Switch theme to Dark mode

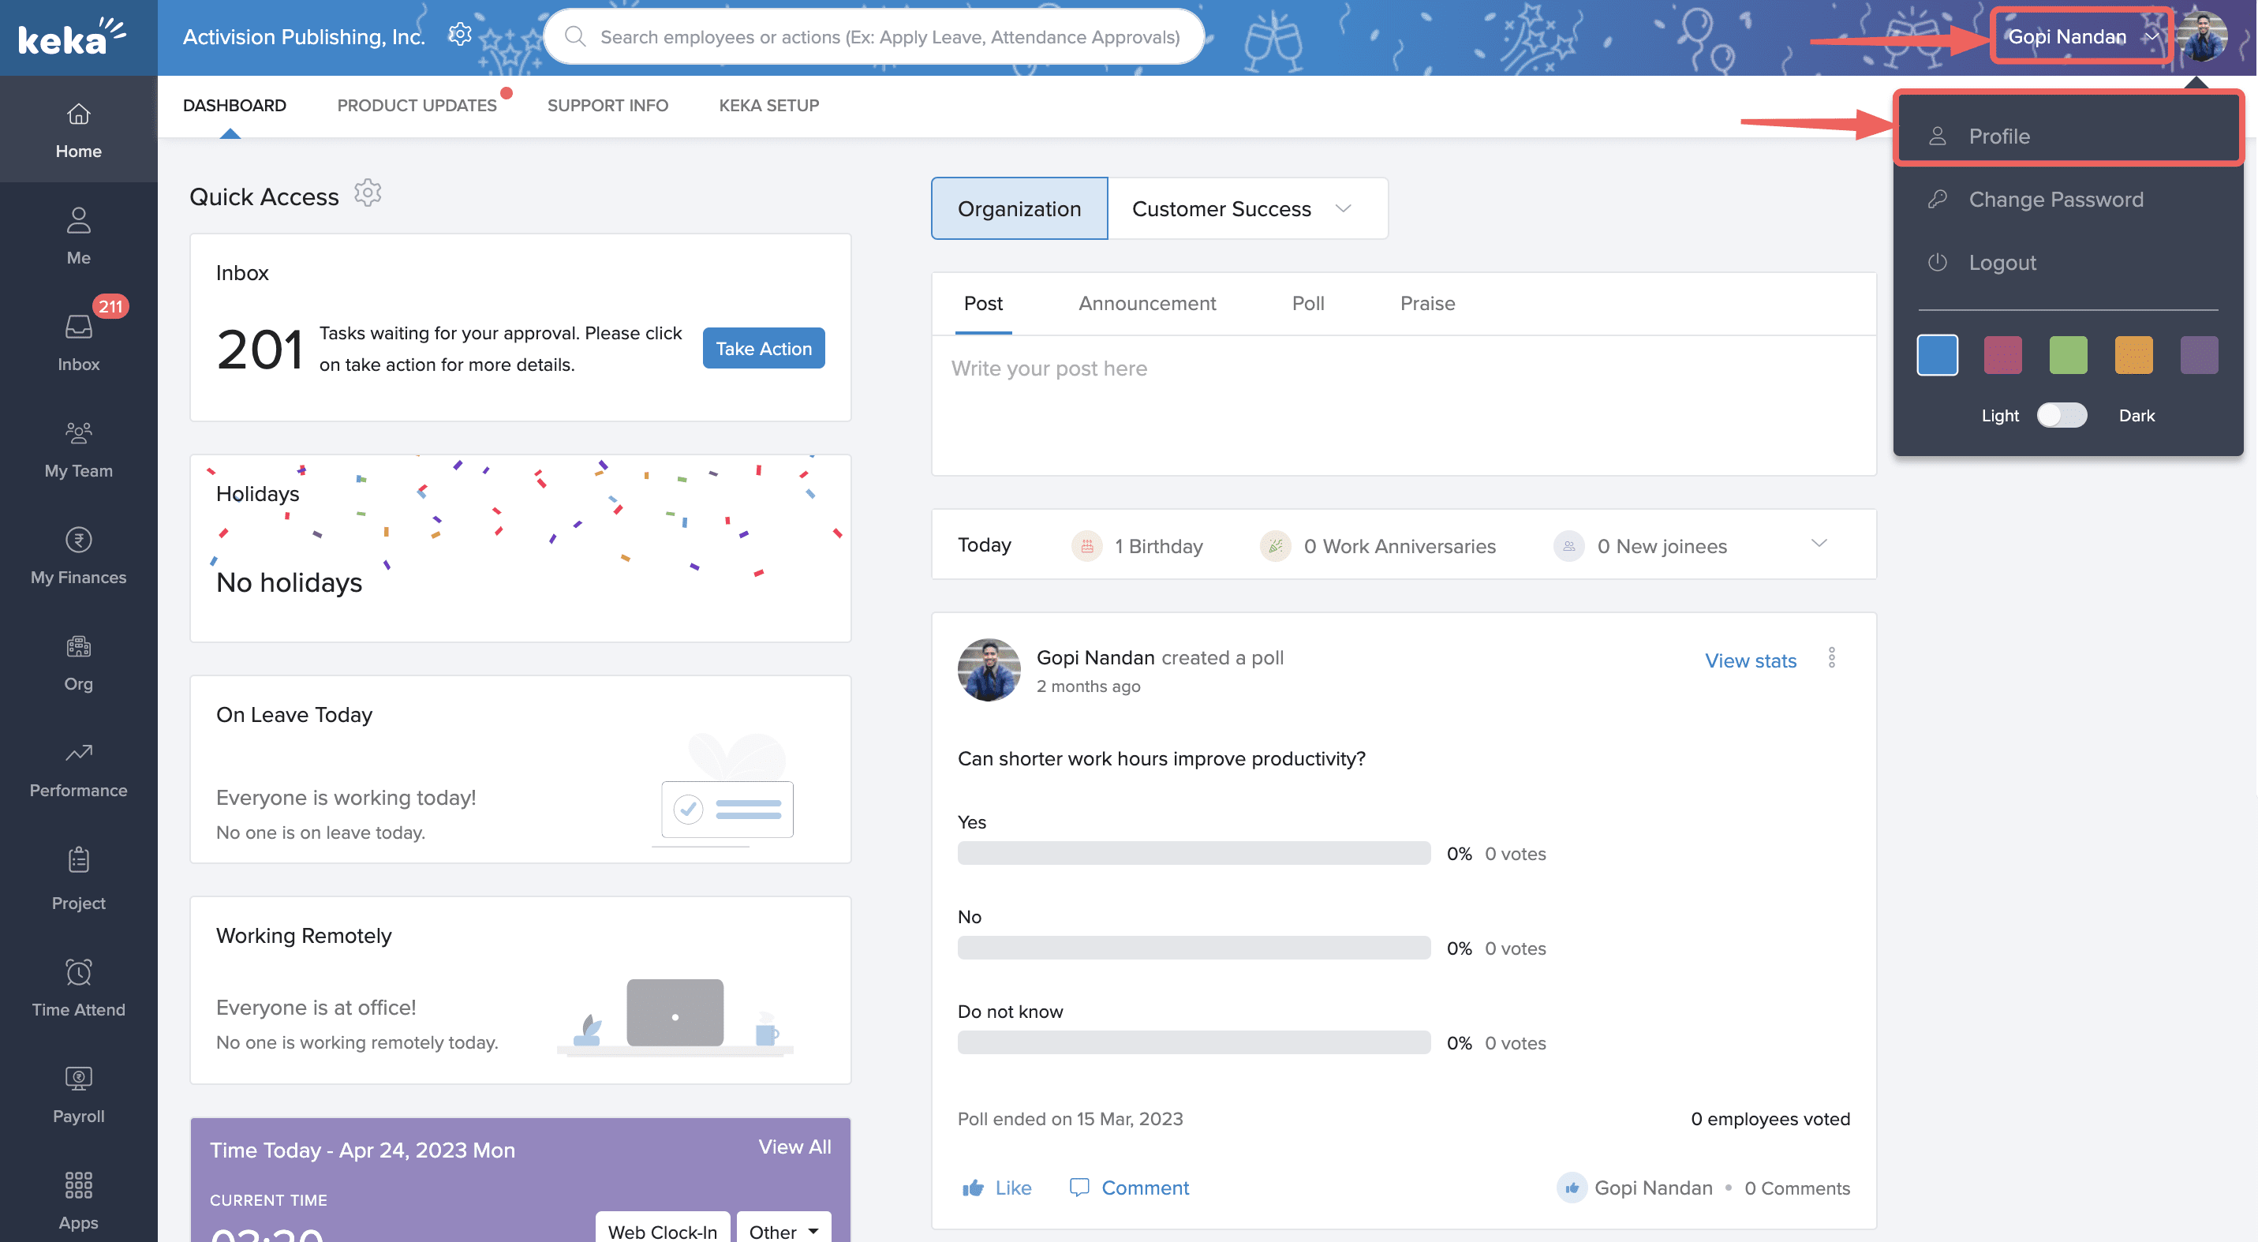pos(2062,416)
